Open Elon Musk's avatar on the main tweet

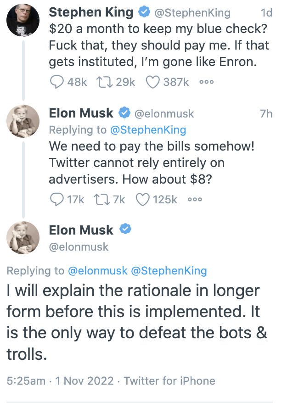click(x=23, y=237)
